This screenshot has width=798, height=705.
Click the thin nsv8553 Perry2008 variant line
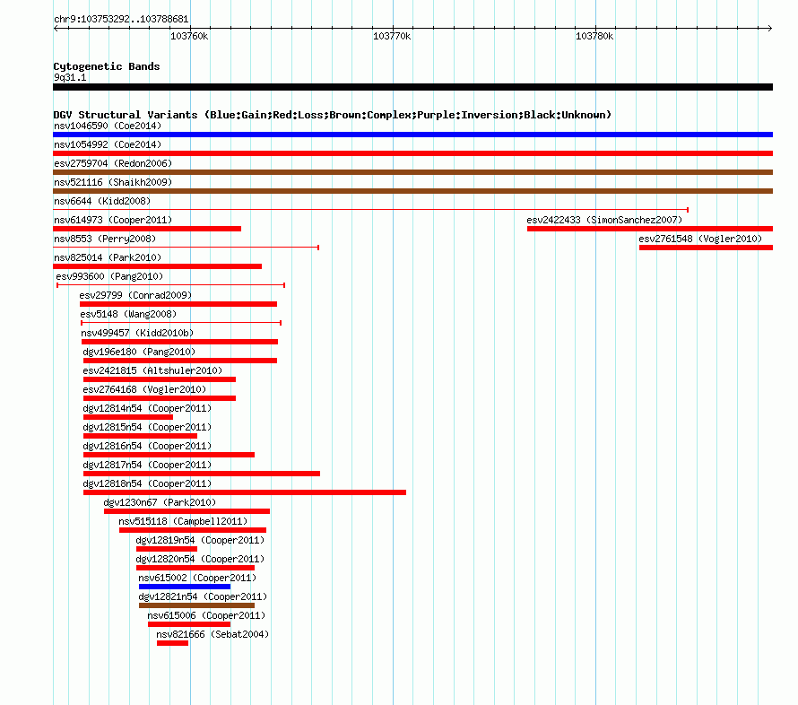(x=186, y=248)
